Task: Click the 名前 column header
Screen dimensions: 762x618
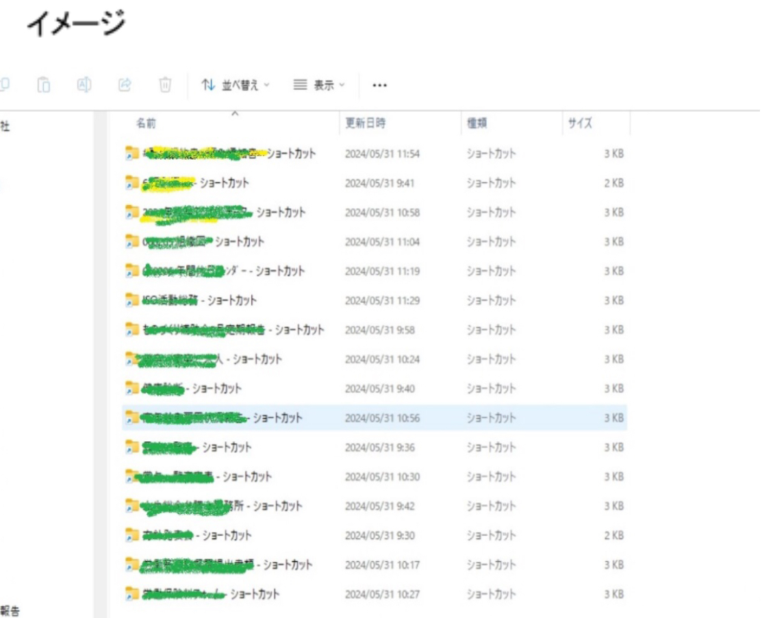Action: pyautogui.click(x=146, y=124)
